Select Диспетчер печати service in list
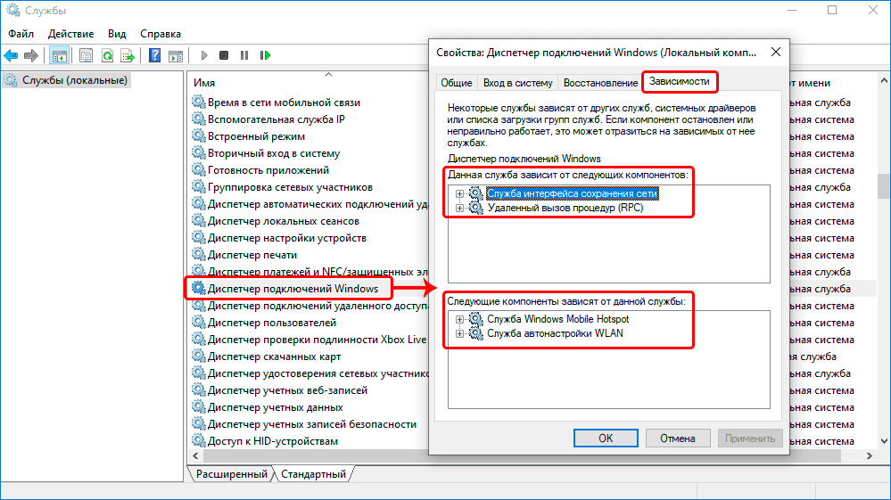Image resolution: width=891 pixels, height=500 pixels. [x=253, y=254]
